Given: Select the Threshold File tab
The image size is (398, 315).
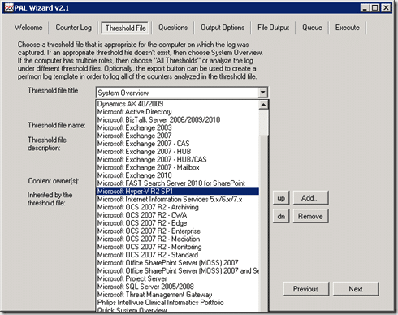Looking at the screenshot, I should point(126,28).
